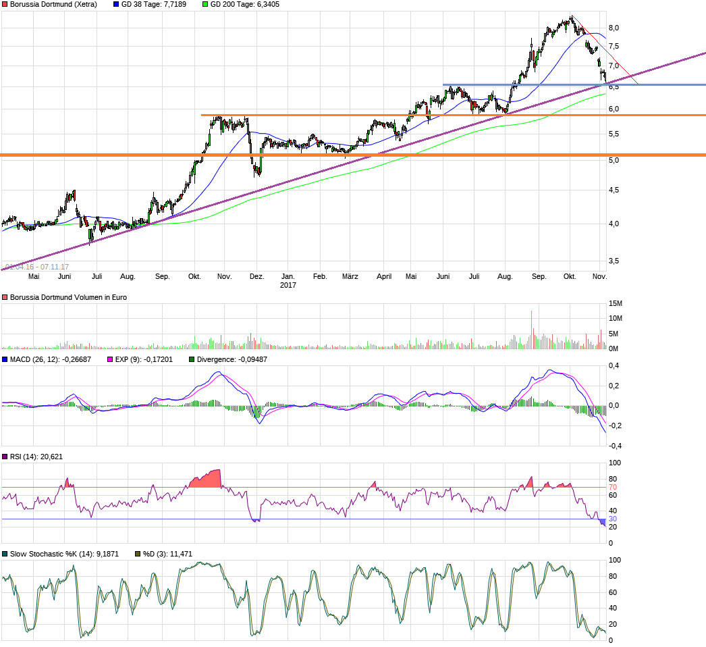The width and height of the screenshot is (706, 647).
Task: Click the red 70 RSI overbought label
Action: (613, 488)
